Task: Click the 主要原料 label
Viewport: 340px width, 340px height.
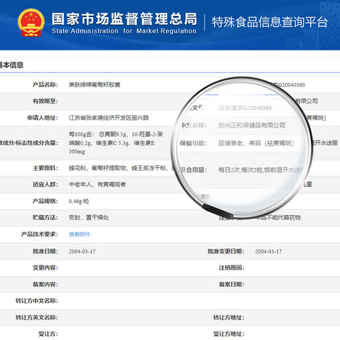Action: coord(45,168)
